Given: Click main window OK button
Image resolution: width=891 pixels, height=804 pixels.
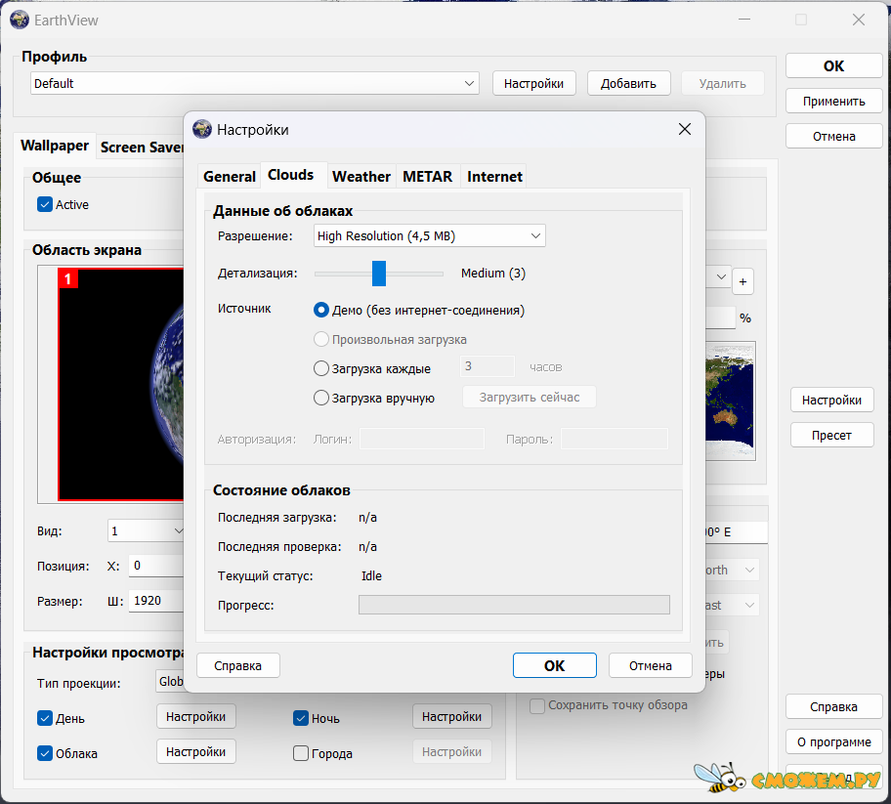Looking at the screenshot, I should pyautogui.click(x=833, y=65).
